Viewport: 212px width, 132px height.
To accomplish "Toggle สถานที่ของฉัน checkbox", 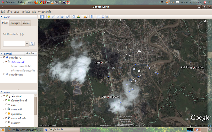I will (x=4, y=57).
